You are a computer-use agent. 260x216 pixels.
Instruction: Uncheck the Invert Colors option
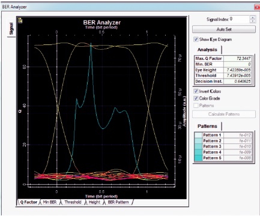tap(196, 91)
